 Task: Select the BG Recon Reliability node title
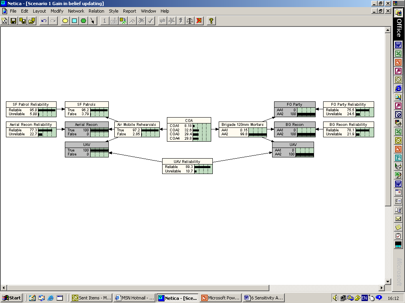[x=348, y=124]
